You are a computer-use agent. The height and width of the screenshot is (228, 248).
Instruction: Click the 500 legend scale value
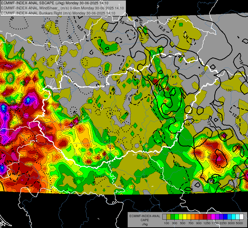tap(183, 223)
